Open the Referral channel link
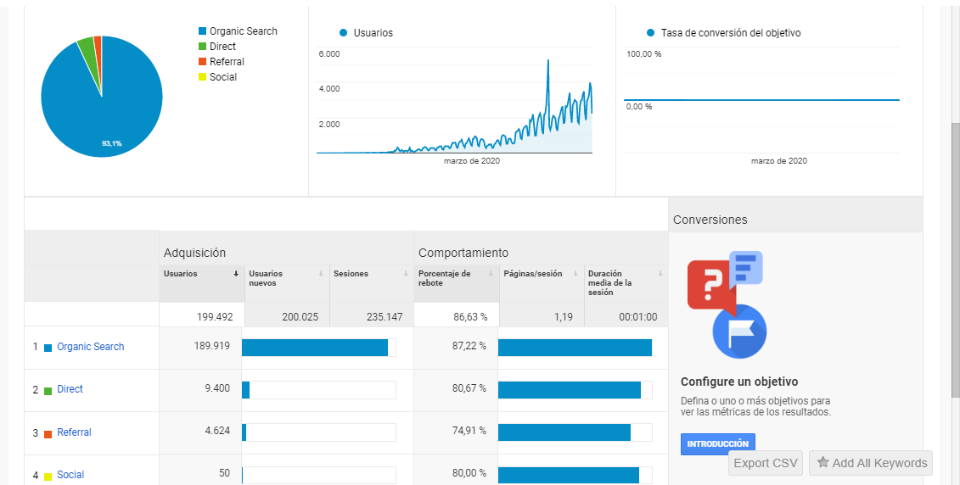Viewport: 960px width, 485px height. click(74, 432)
